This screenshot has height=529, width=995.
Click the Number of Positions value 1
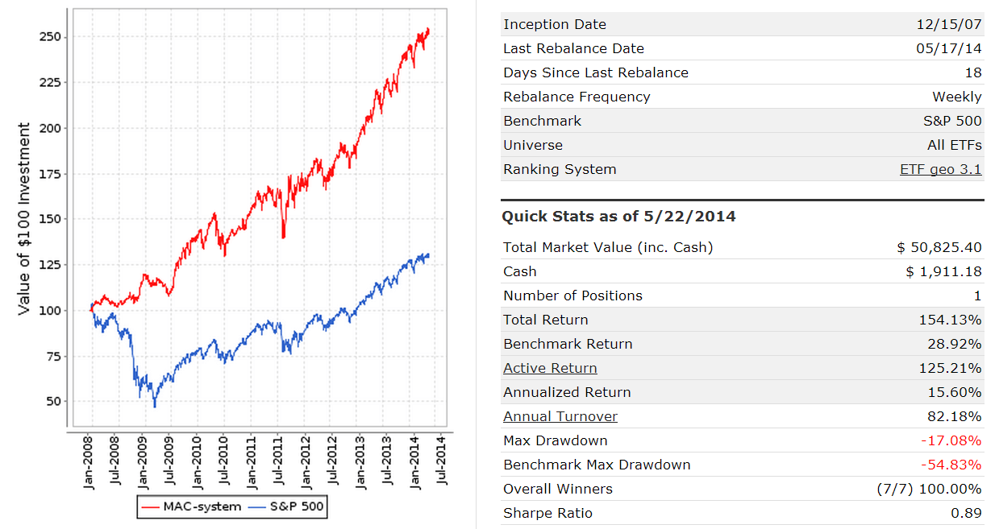pyautogui.click(x=977, y=295)
